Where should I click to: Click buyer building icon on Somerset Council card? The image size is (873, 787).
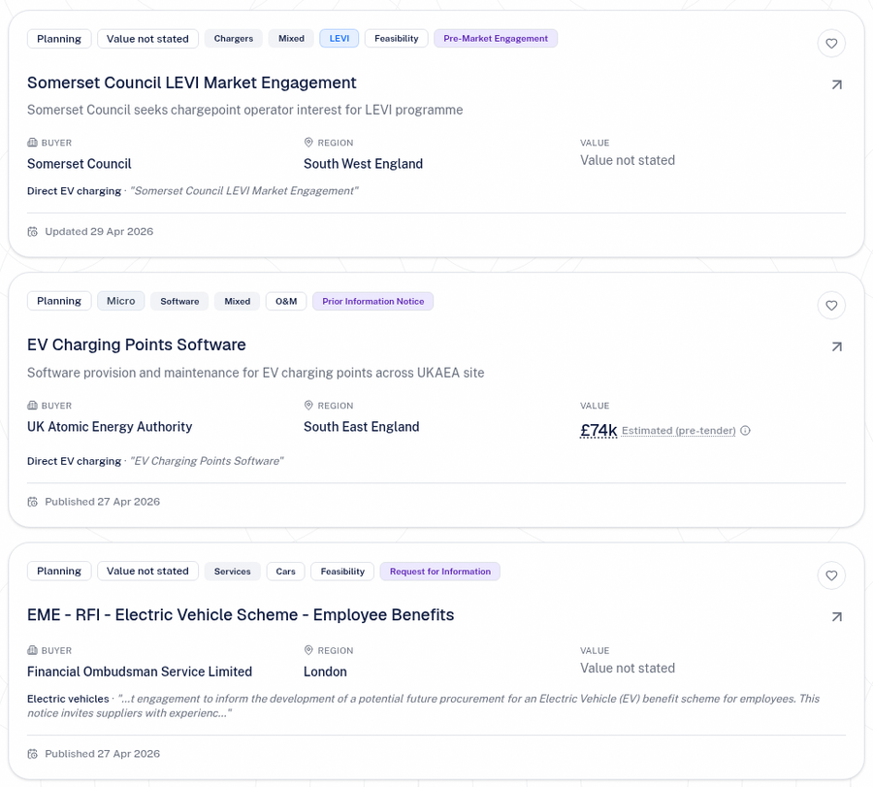click(32, 143)
